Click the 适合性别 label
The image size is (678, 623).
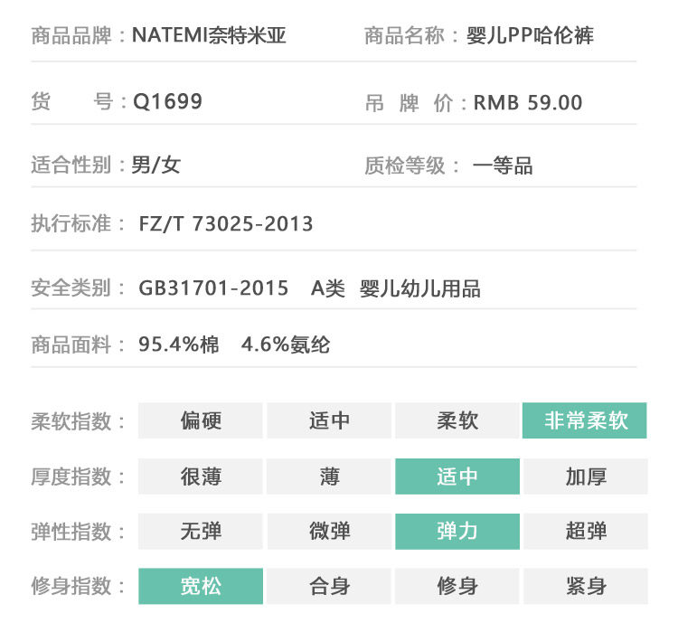(x=71, y=165)
